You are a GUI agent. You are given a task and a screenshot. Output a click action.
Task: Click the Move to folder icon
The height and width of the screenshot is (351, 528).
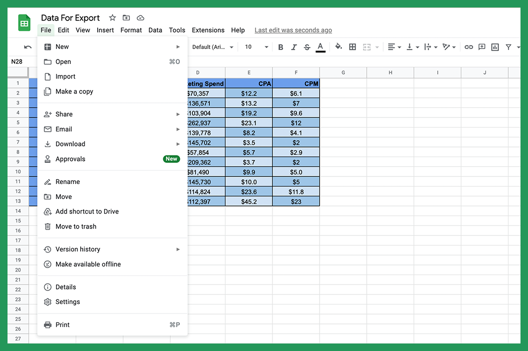point(126,17)
